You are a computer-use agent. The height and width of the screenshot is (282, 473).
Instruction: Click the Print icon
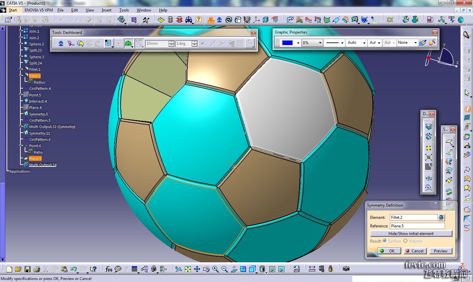37,269
